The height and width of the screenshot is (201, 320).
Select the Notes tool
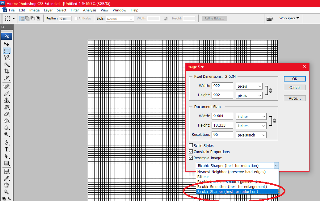pyautogui.click(x=6, y=171)
